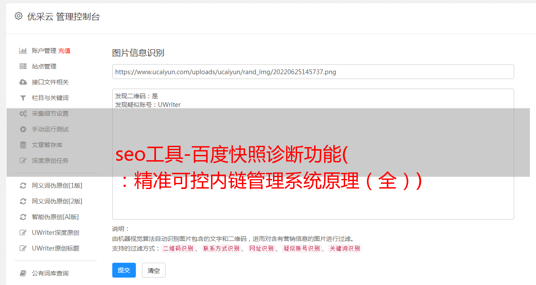Open the 深度原创任务 menu item
Viewport: 536px width, 285px height.
tap(50, 161)
